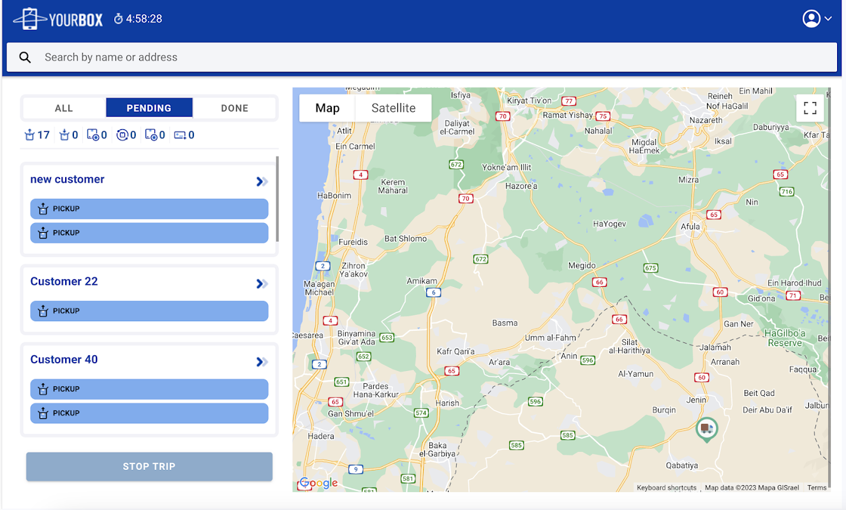Click the Nazareth label on map
Viewport: 846px width, 510px height.
tap(706, 120)
